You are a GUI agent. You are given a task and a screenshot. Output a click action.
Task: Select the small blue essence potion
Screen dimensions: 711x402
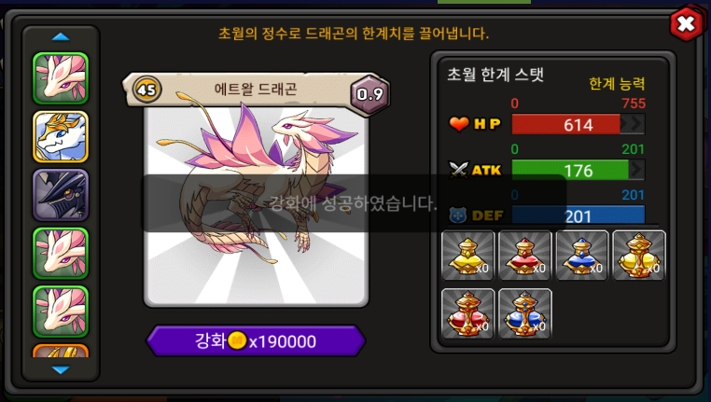(581, 256)
